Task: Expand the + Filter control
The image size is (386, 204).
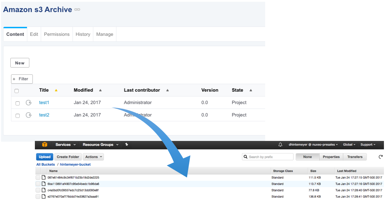Action: click(22, 79)
